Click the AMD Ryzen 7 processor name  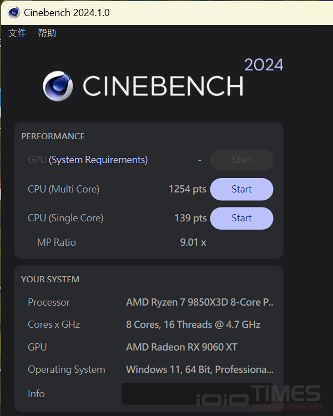coord(200,302)
